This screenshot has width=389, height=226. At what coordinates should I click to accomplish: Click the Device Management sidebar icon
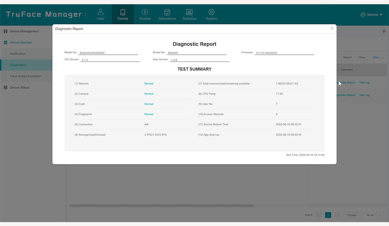[5, 31]
